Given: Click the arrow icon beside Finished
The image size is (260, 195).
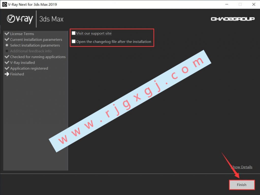Looking at the screenshot, I should coord(7,74).
